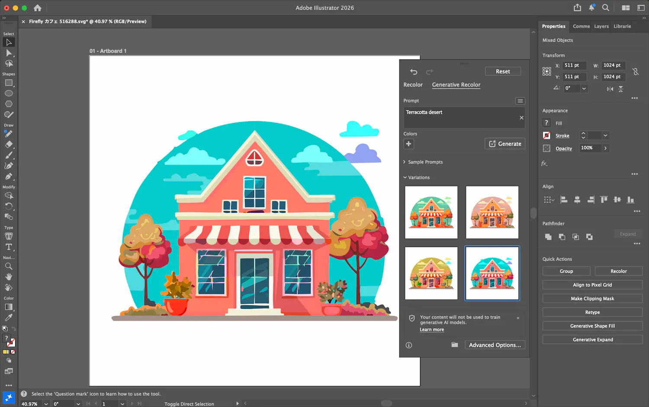The image size is (649, 407).
Task: Select the Zoom tool in toolbar
Action: (9, 266)
